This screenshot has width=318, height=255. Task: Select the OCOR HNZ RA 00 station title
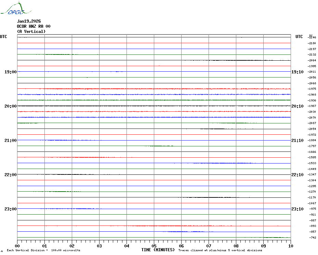pos(34,26)
